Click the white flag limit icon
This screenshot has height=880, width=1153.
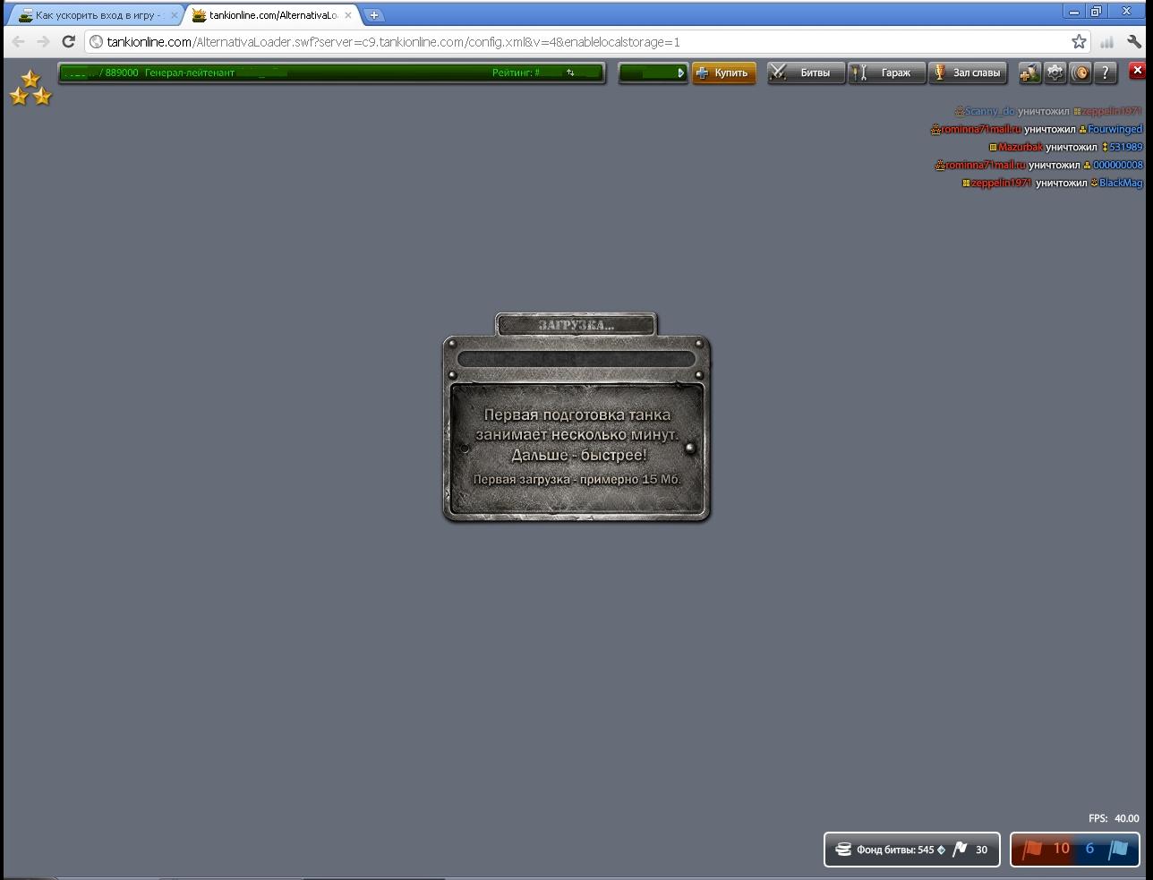pyautogui.click(x=960, y=850)
